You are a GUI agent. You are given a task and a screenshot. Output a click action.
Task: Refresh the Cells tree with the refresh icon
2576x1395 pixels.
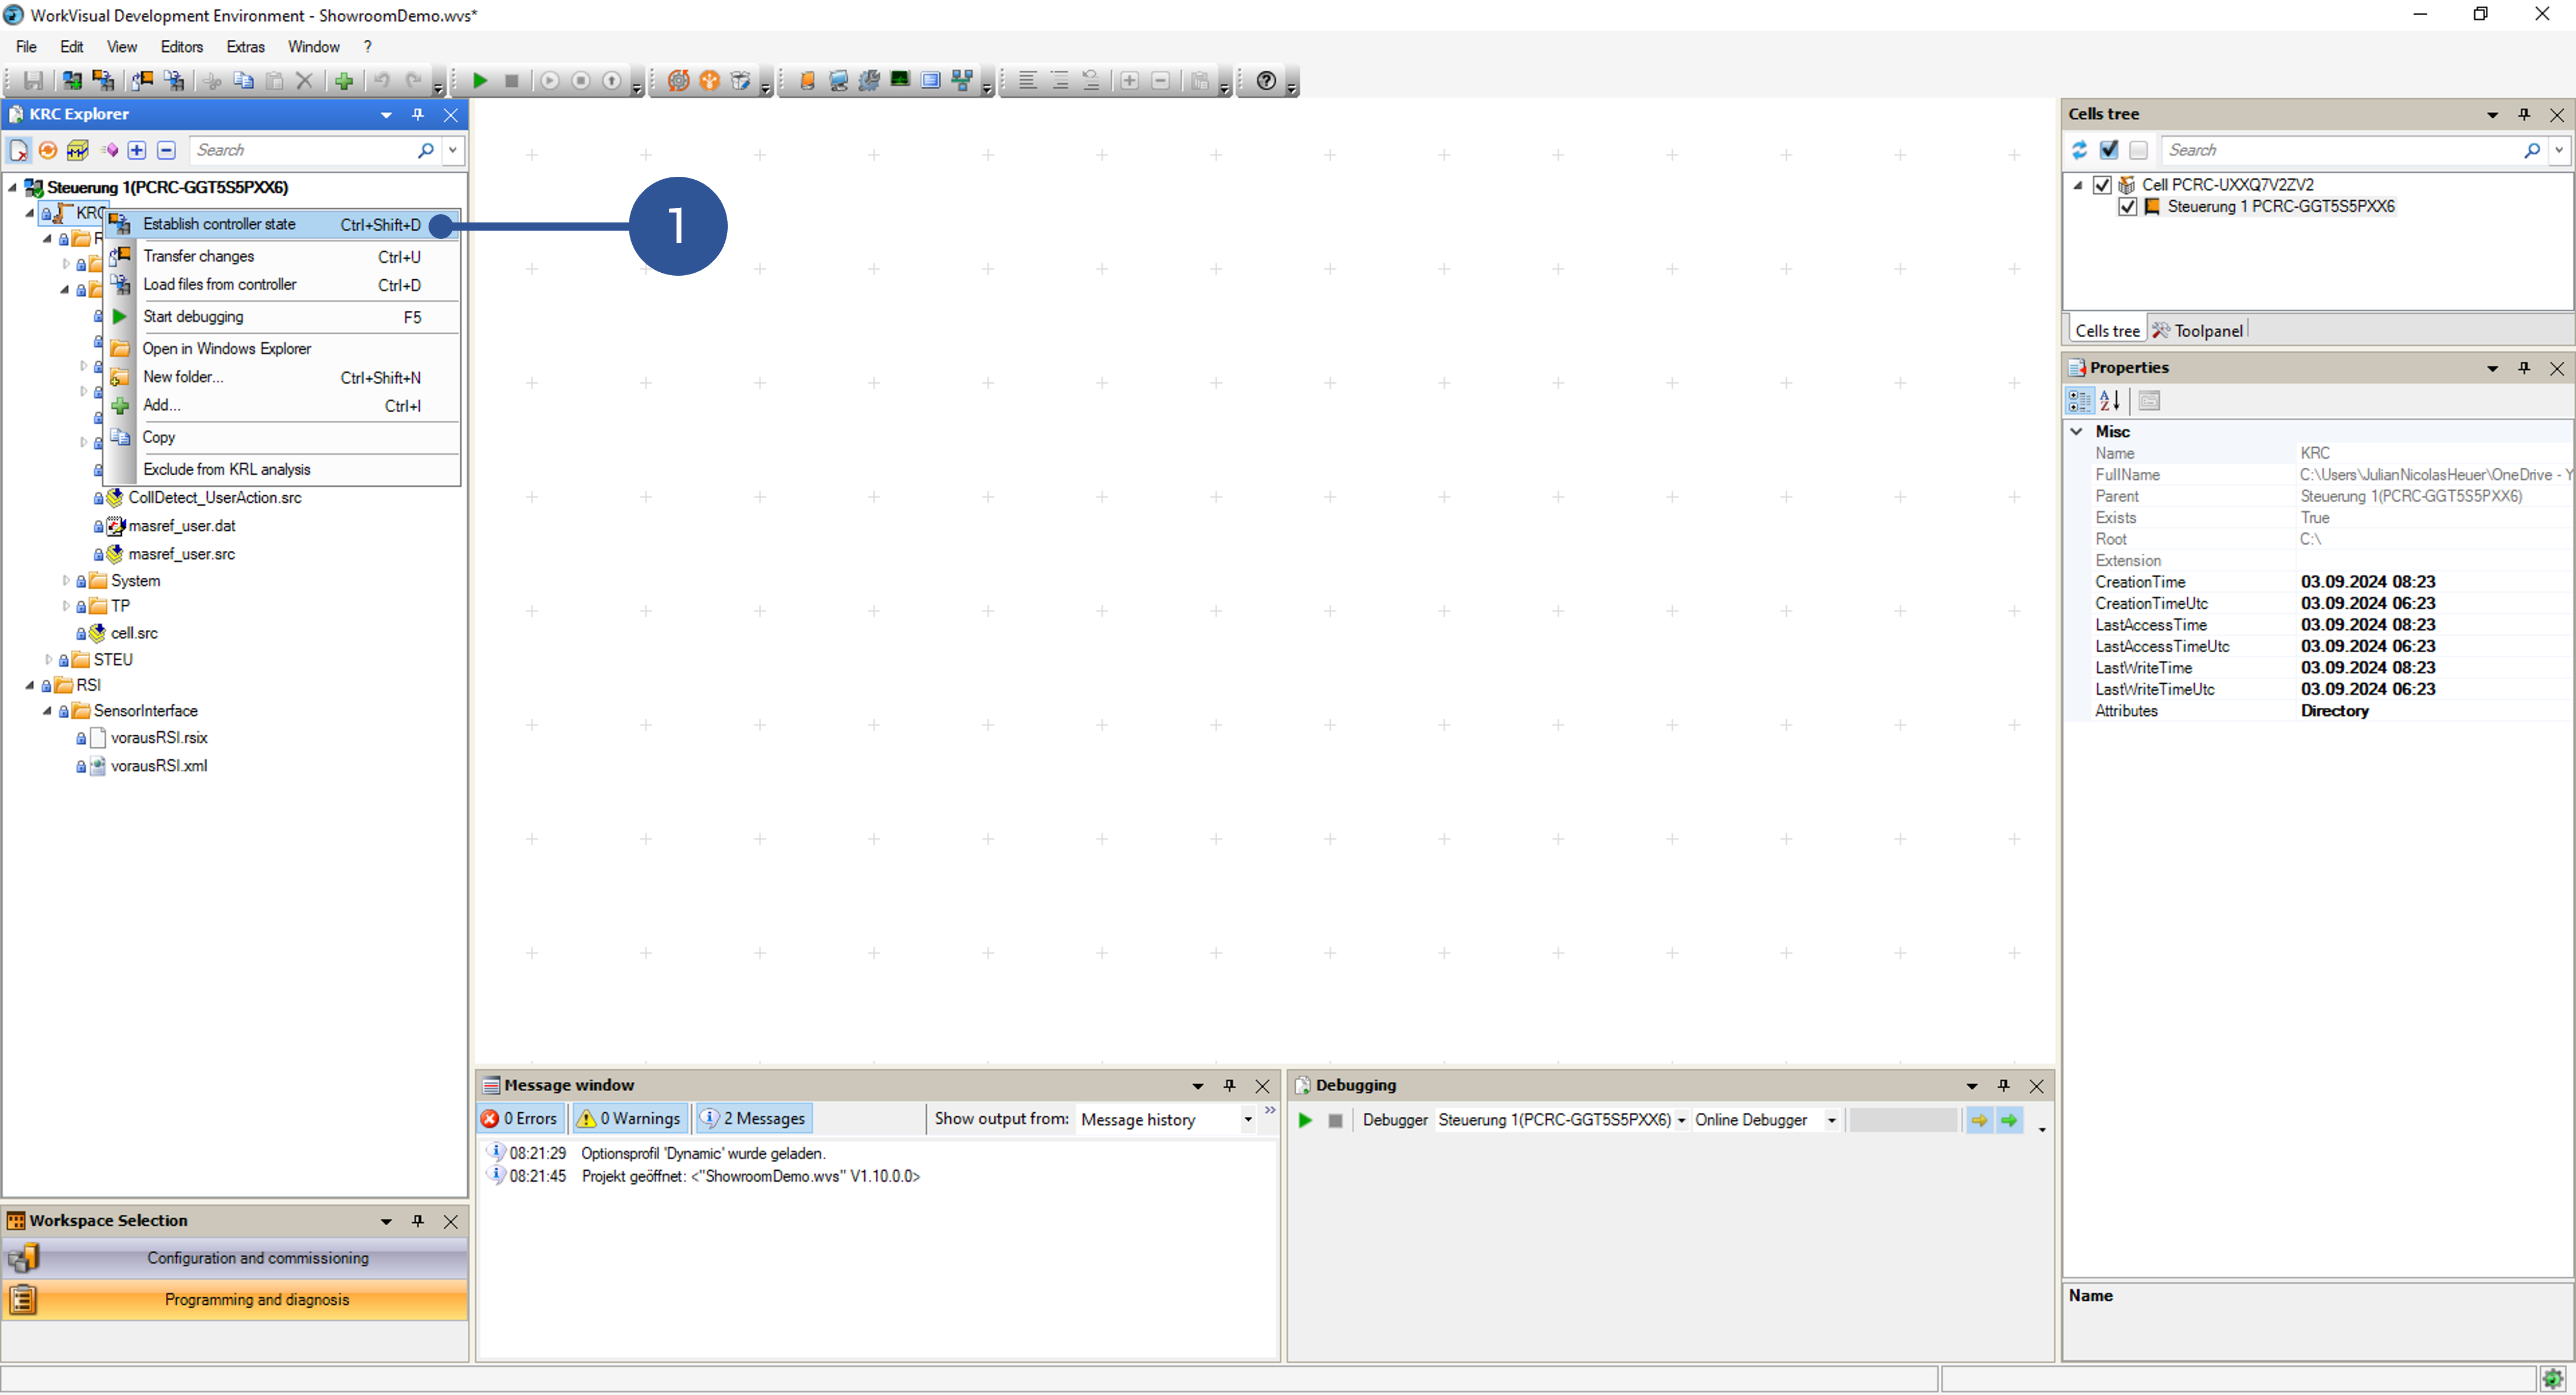pyautogui.click(x=2081, y=150)
